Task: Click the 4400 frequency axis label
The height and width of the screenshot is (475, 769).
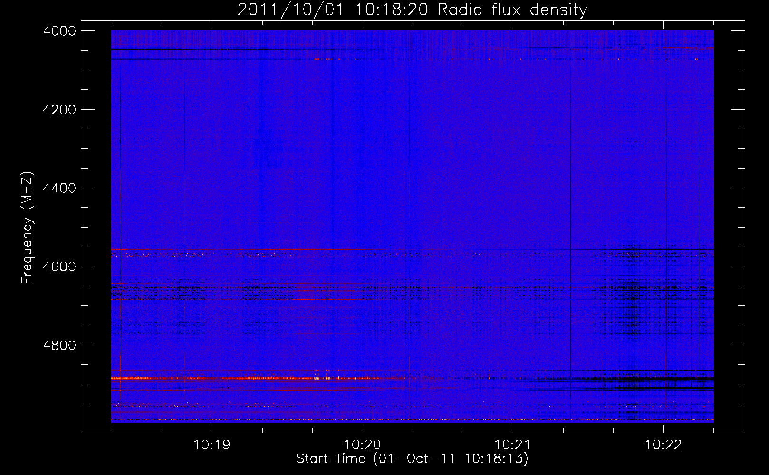Action: [x=59, y=188]
